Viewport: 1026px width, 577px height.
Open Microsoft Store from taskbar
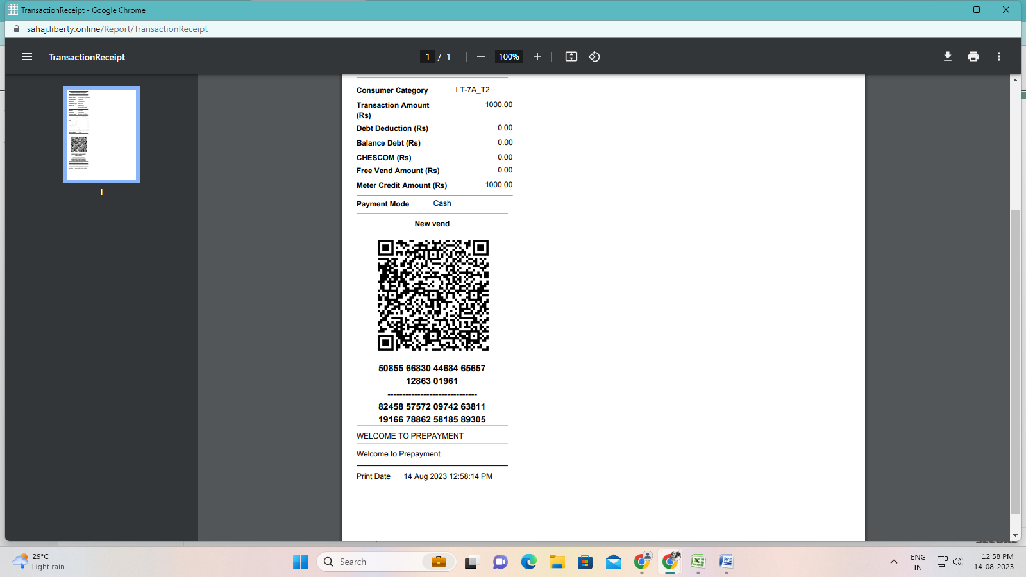(x=585, y=562)
